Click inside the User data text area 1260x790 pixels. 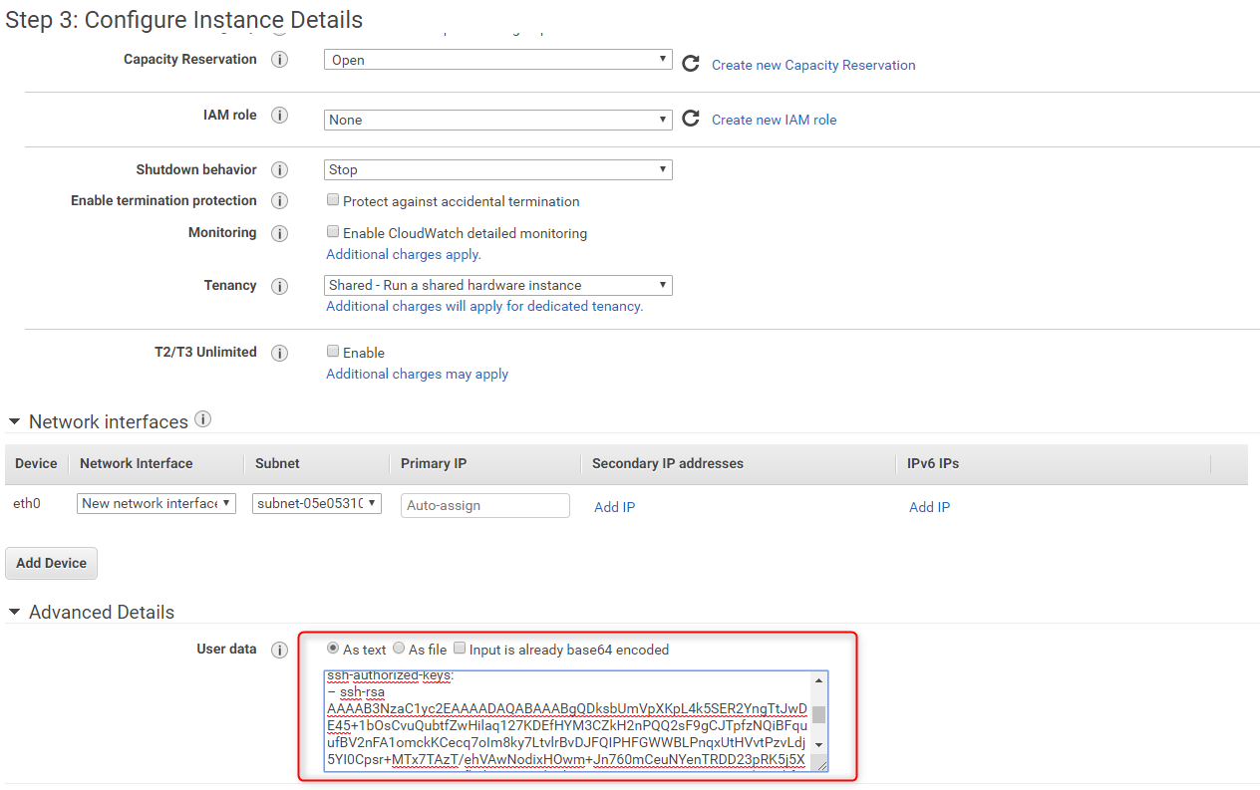pyautogui.click(x=567, y=721)
